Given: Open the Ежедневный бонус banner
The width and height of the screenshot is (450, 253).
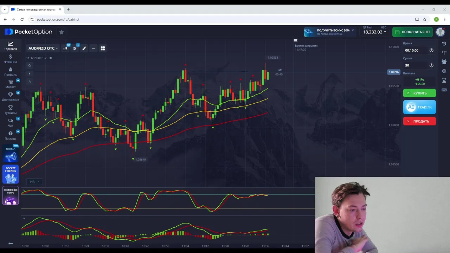Looking at the screenshot, I should [x=11, y=195].
